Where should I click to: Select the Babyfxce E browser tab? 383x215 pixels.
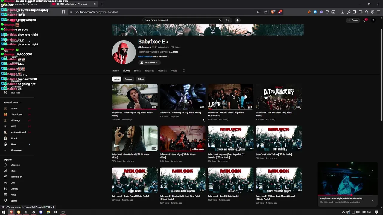tap(73, 4)
